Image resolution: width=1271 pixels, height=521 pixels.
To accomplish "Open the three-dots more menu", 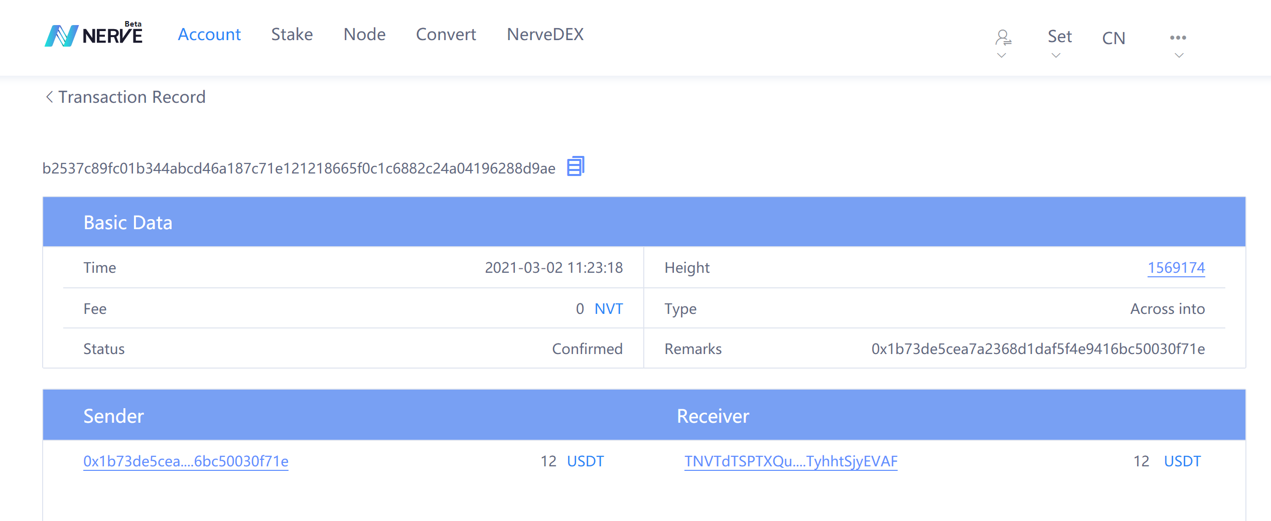I will click(x=1178, y=38).
